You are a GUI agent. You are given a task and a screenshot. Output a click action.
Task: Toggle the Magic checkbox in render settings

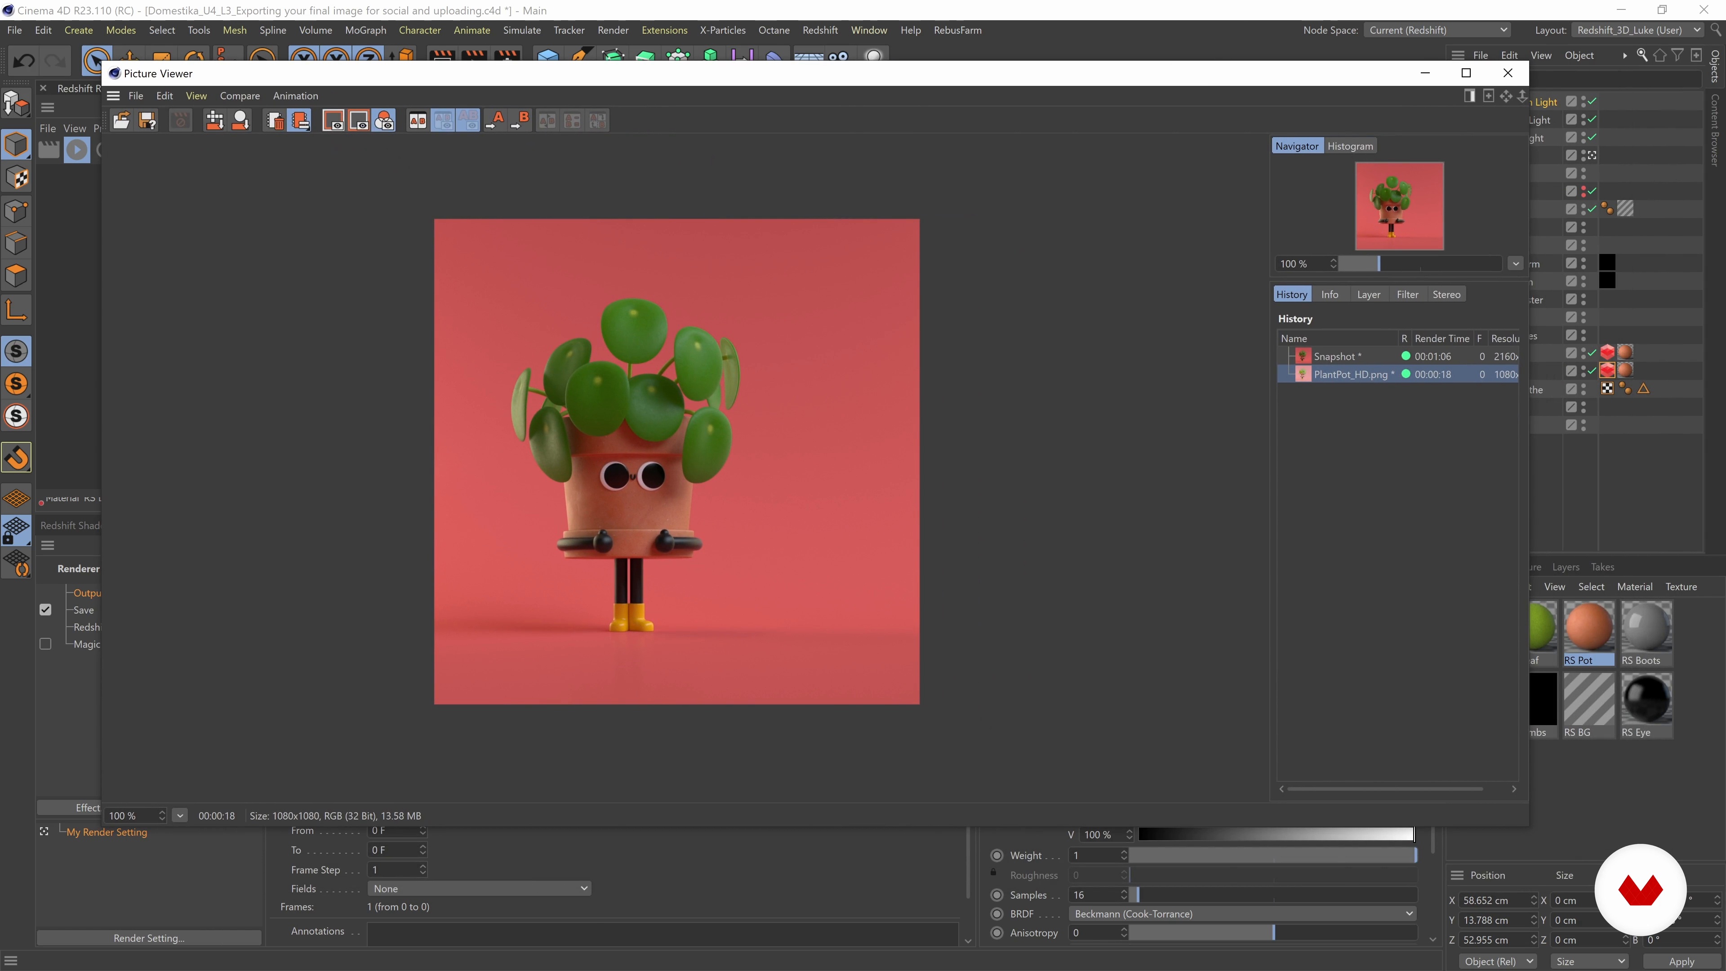(45, 644)
